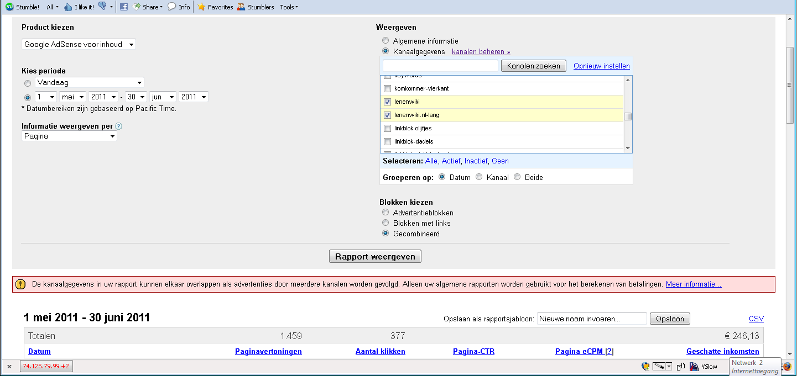Screen dimensions: 797x376
Task: Open the start month dropdown showing mei
Action: click(x=72, y=97)
